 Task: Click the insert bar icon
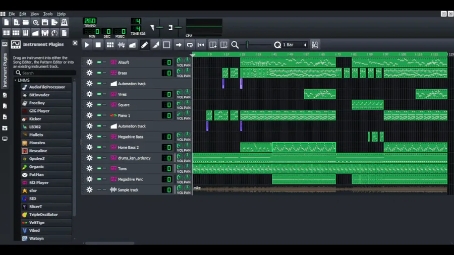[x=213, y=45]
